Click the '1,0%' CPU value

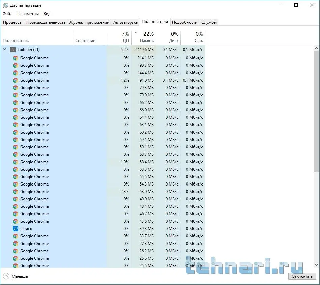(125, 162)
